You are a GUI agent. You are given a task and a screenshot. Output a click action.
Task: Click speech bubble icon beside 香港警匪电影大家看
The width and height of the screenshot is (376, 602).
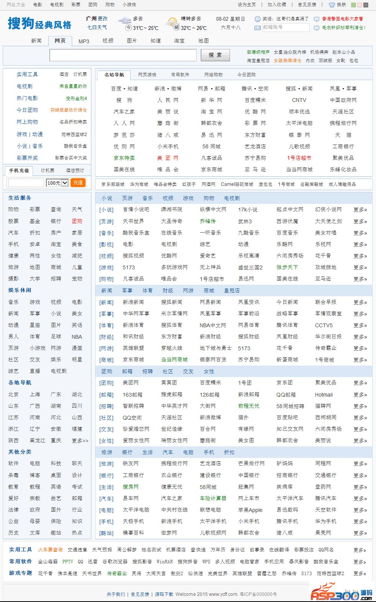tap(316, 19)
